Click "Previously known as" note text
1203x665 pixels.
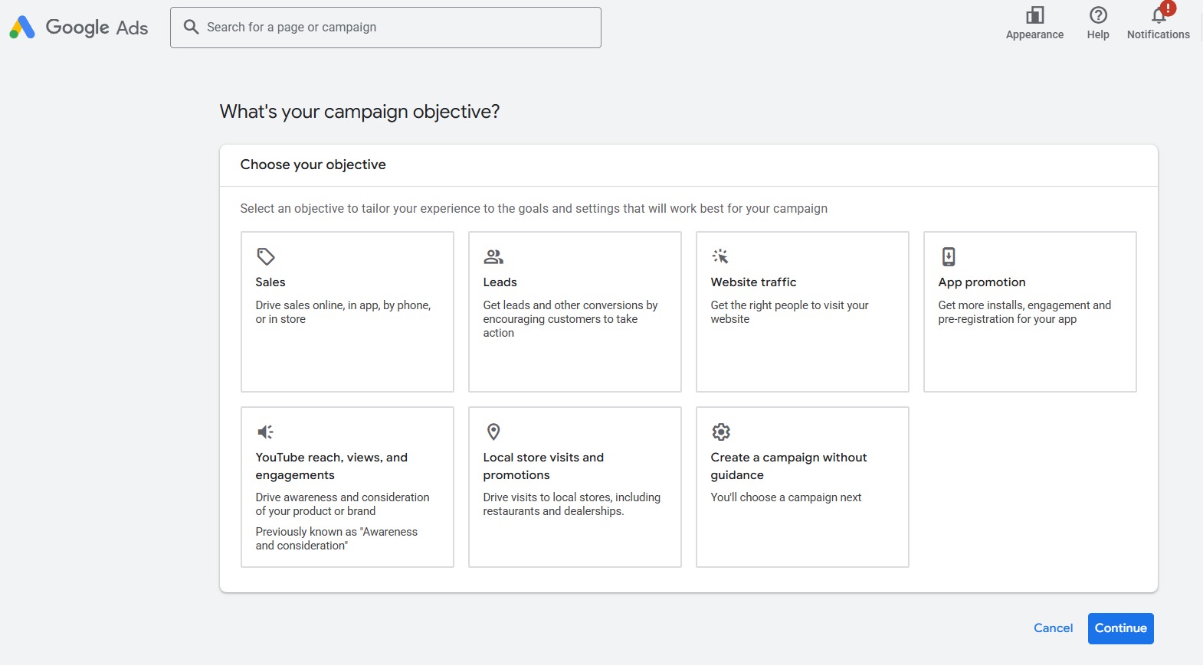(x=336, y=539)
